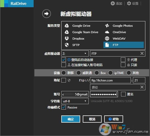Toggle the Passive transfer mode checkbox

tap(64, 107)
